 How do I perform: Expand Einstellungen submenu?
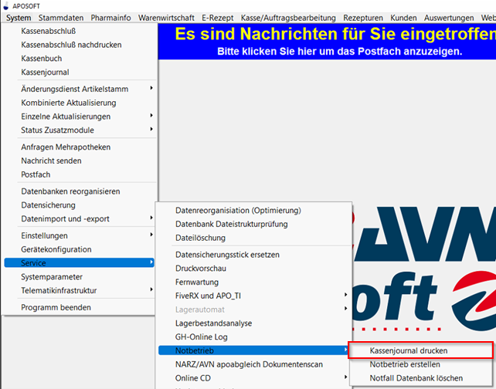[x=79, y=235]
